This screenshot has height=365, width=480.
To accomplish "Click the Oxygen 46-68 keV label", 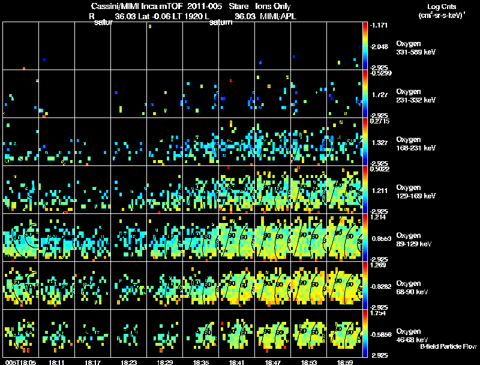I will point(412,336).
